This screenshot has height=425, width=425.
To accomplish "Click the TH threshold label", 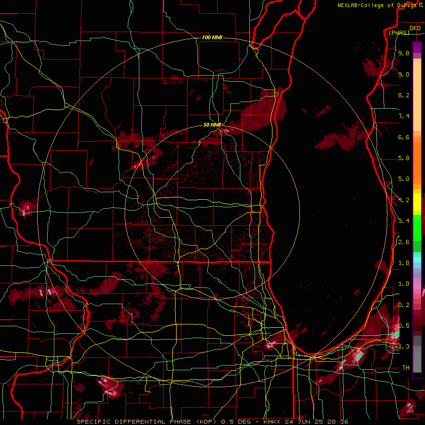I will tap(406, 367).
